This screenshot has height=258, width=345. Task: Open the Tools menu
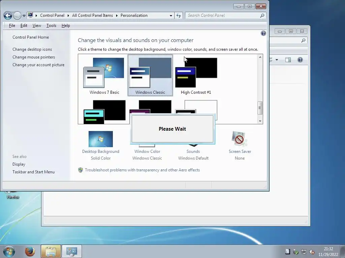click(51, 26)
